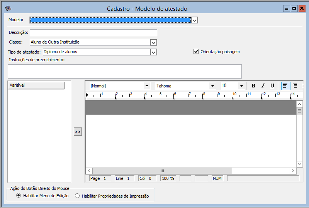Toggle the Orientação paisagem checkbox
This screenshot has height=208, width=309.
click(196, 52)
